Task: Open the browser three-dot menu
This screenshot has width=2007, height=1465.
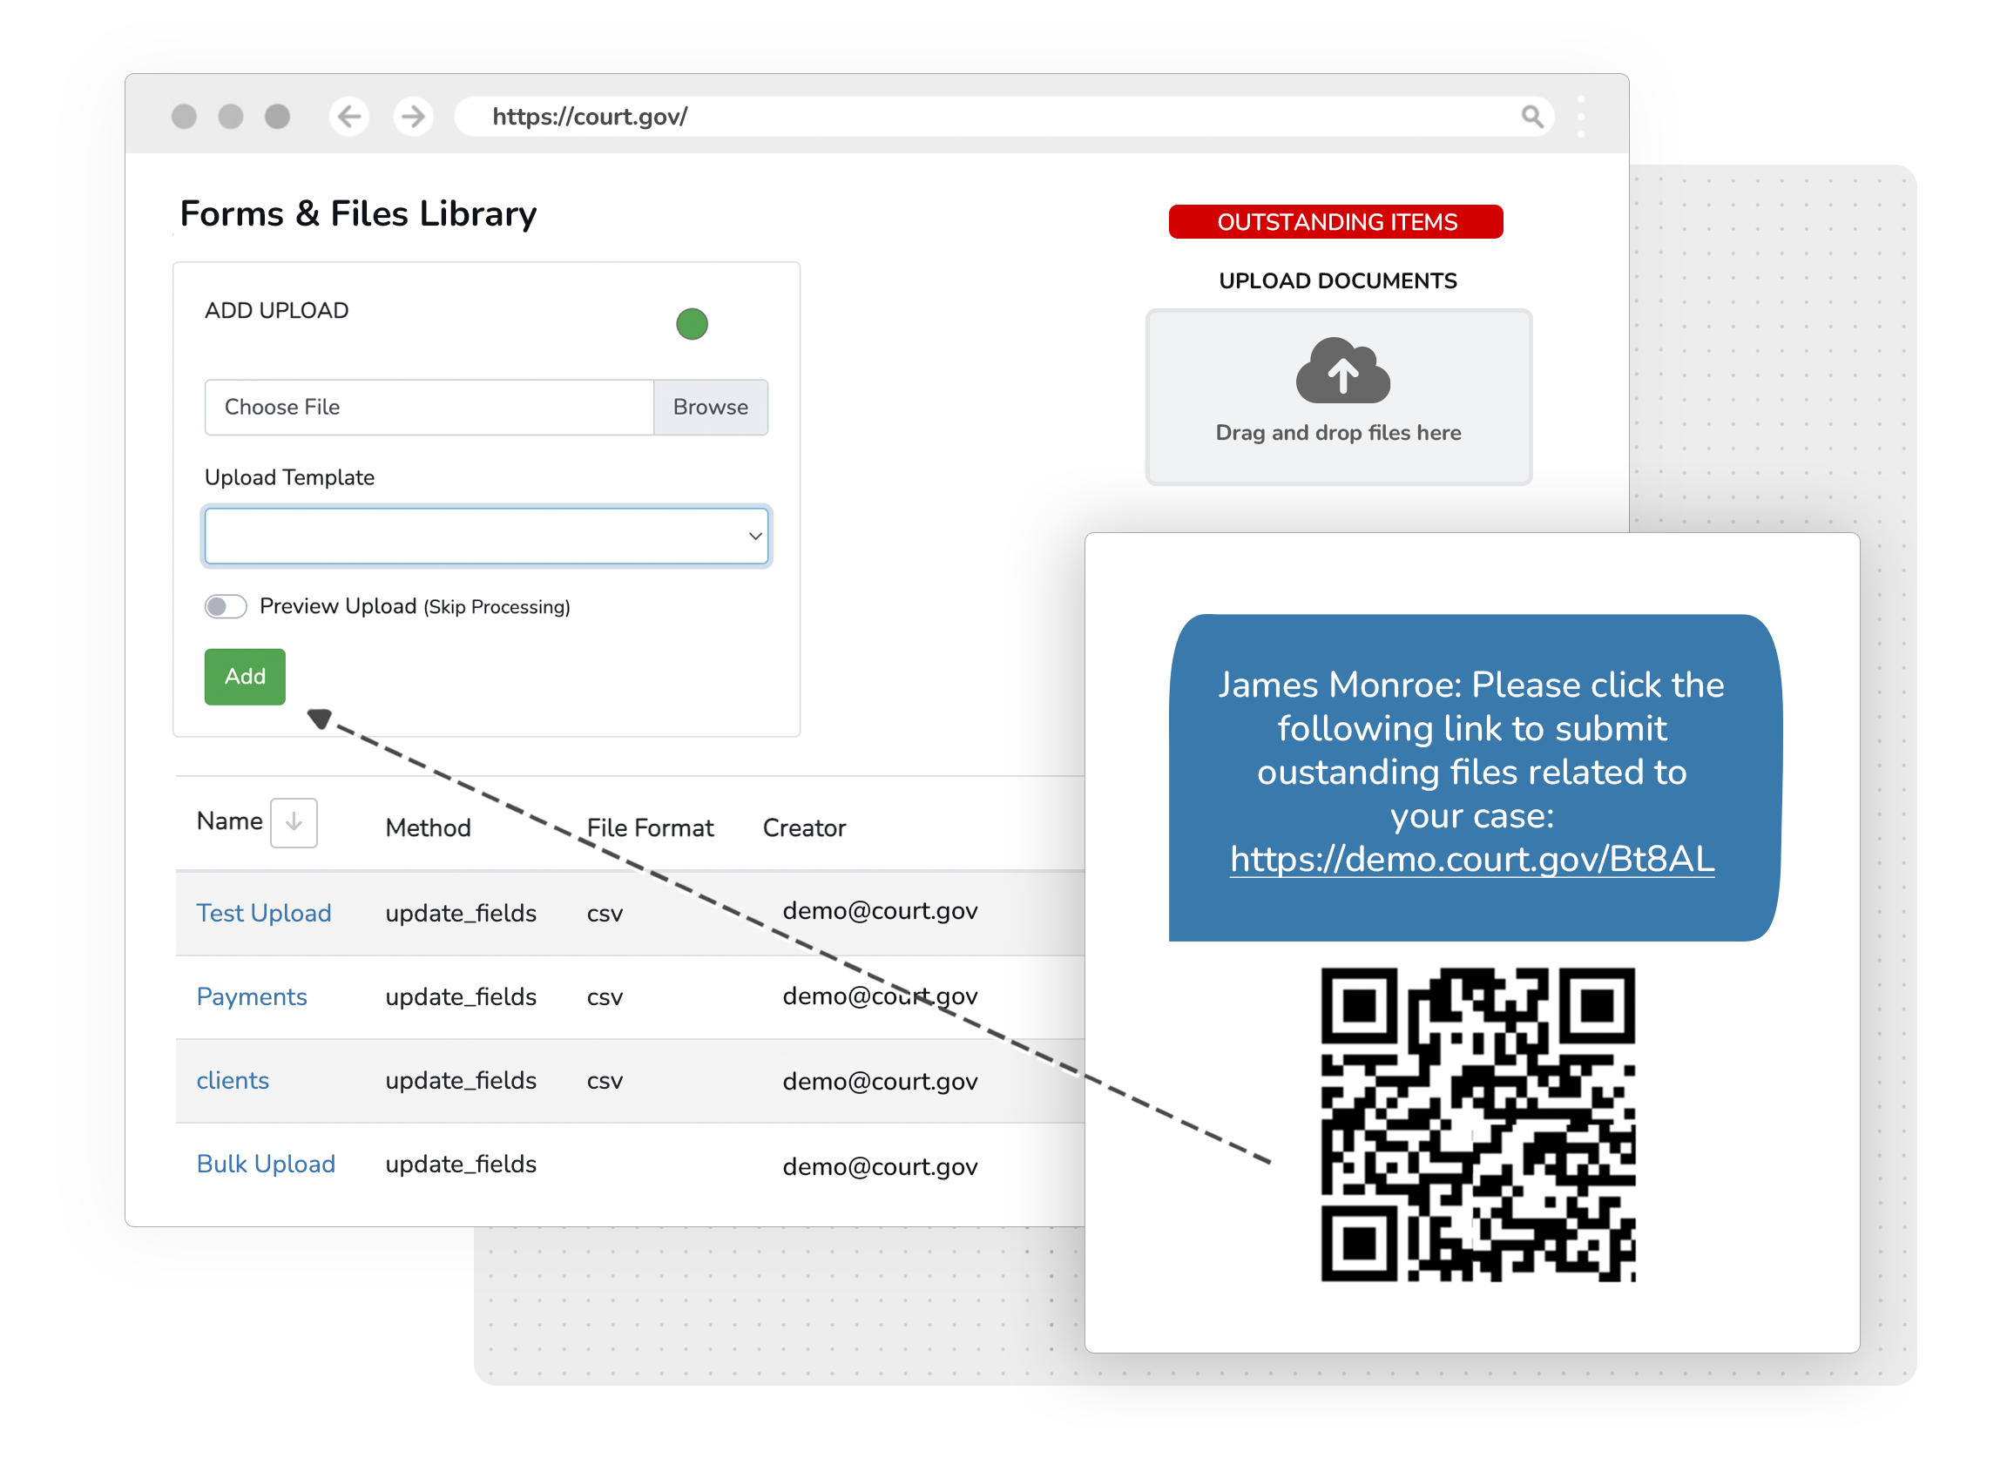Action: click(x=1581, y=116)
